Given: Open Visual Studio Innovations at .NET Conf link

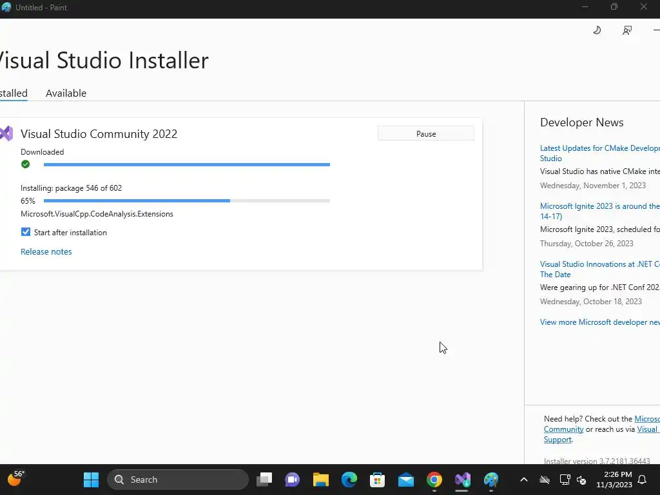Looking at the screenshot, I should pos(600,269).
